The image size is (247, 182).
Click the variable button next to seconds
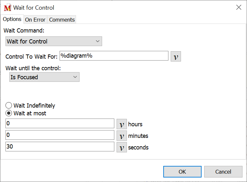[121, 147]
